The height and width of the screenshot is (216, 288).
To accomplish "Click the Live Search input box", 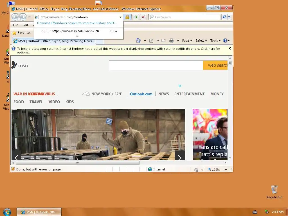I will (x=184, y=17).
